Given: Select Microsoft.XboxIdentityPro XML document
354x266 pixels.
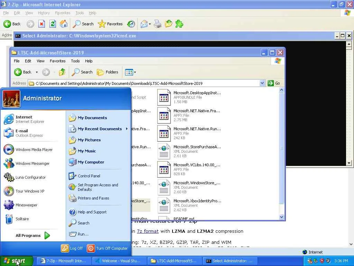Looking at the screenshot, I should pos(189,205).
